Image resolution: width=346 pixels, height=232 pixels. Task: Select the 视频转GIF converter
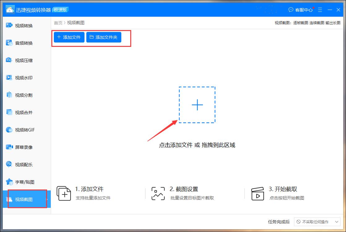[x=24, y=130]
